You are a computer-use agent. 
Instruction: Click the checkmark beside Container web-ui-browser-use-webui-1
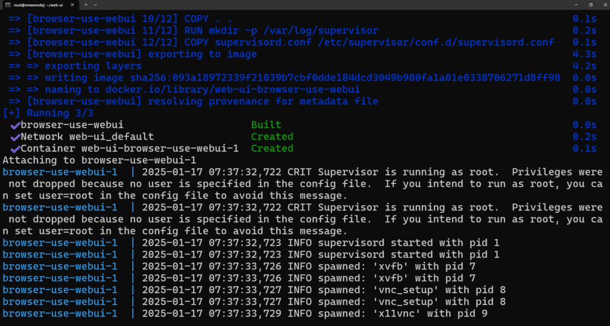click(15, 149)
